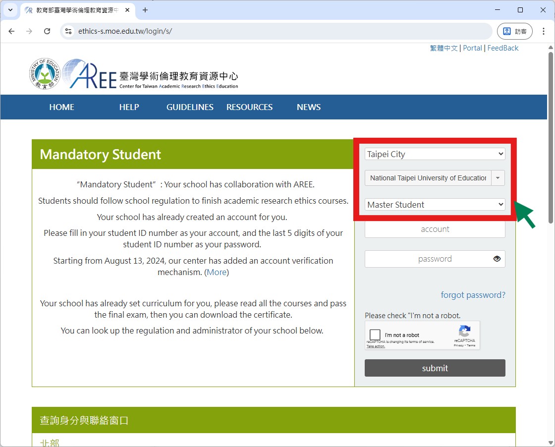Toggle password visibility with the eye icon

pyautogui.click(x=497, y=259)
